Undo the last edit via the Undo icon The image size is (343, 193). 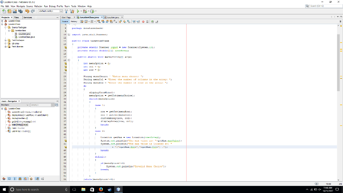click(27, 11)
